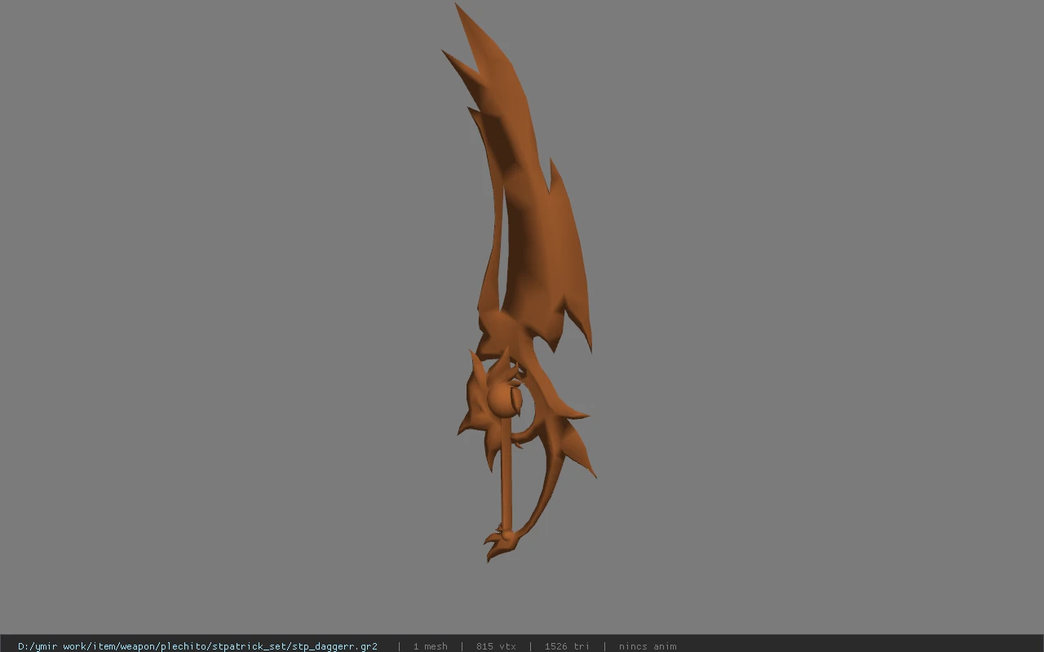
Task: Click the "815 vtx" vertex count
Action: 496,646
